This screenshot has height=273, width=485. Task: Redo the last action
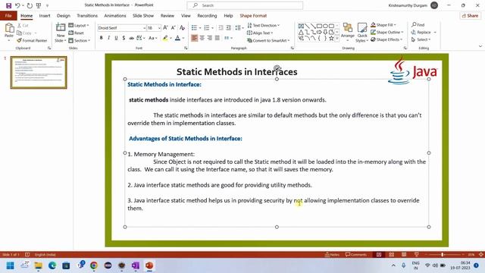(30, 5)
